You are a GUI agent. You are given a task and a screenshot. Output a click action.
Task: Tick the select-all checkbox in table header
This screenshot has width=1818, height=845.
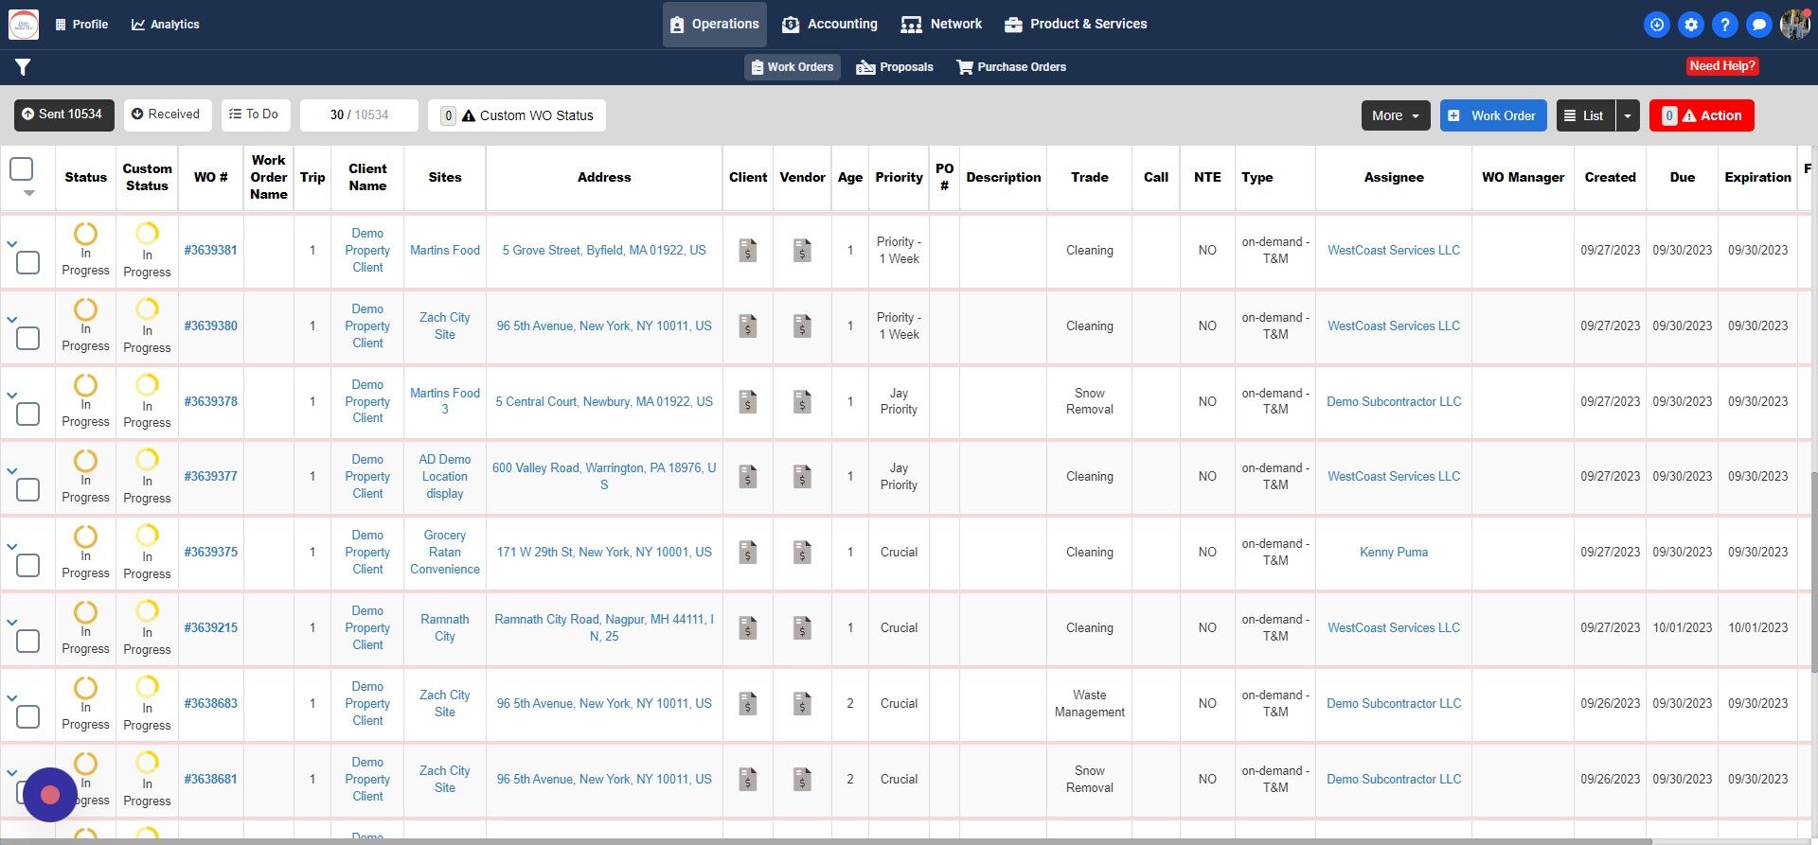pyautogui.click(x=21, y=168)
